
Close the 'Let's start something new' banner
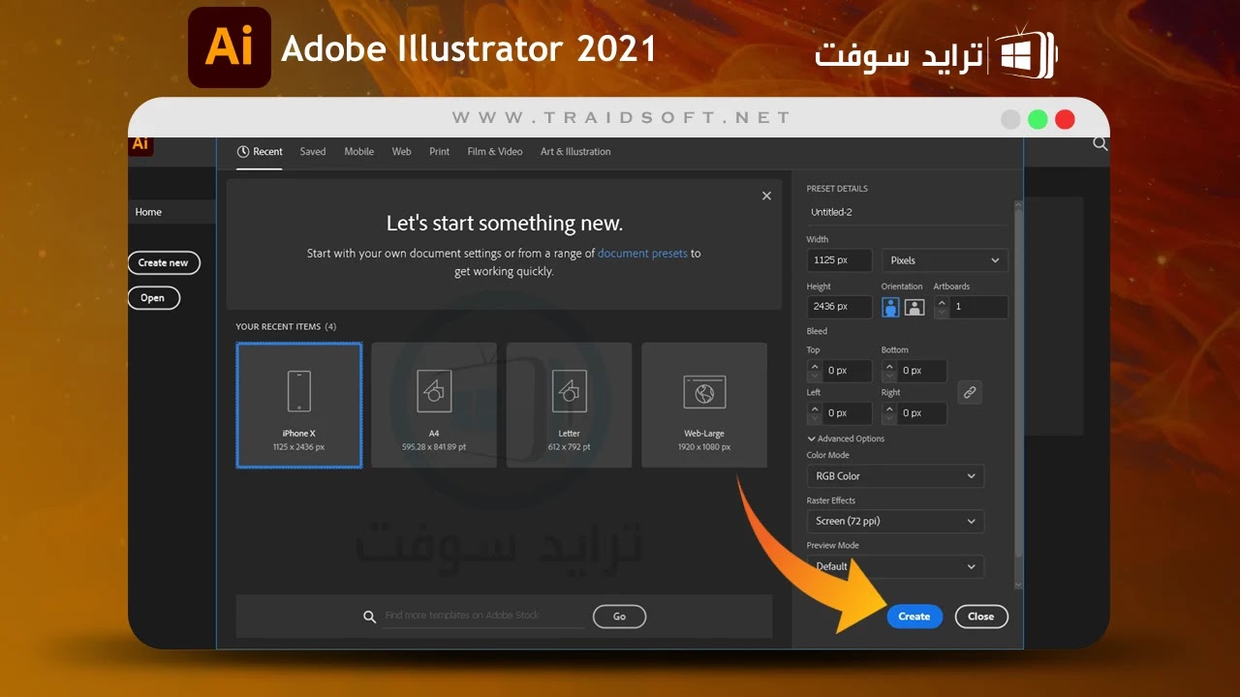click(766, 196)
